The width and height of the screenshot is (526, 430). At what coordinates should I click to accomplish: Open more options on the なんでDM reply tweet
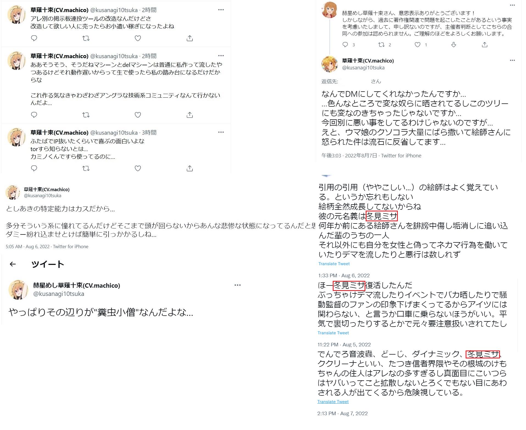tap(512, 60)
